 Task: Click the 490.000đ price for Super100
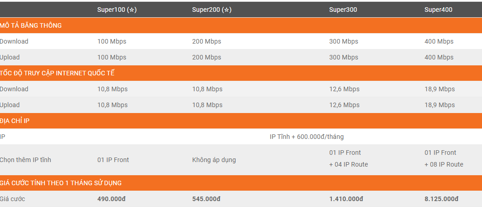pyautogui.click(x=111, y=199)
